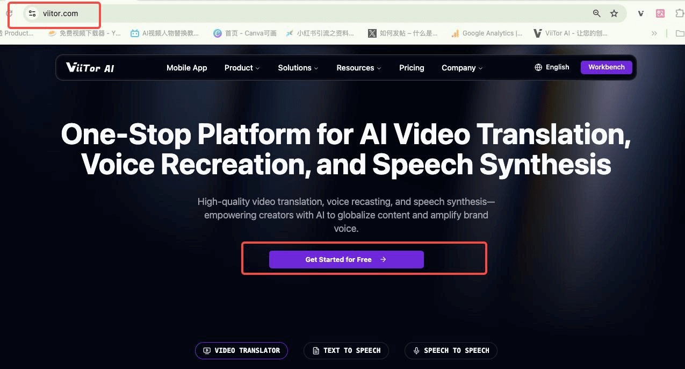The width and height of the screenshot is (685, 369).
Task: Go to the Pricing page
Action: coord(412,68)
